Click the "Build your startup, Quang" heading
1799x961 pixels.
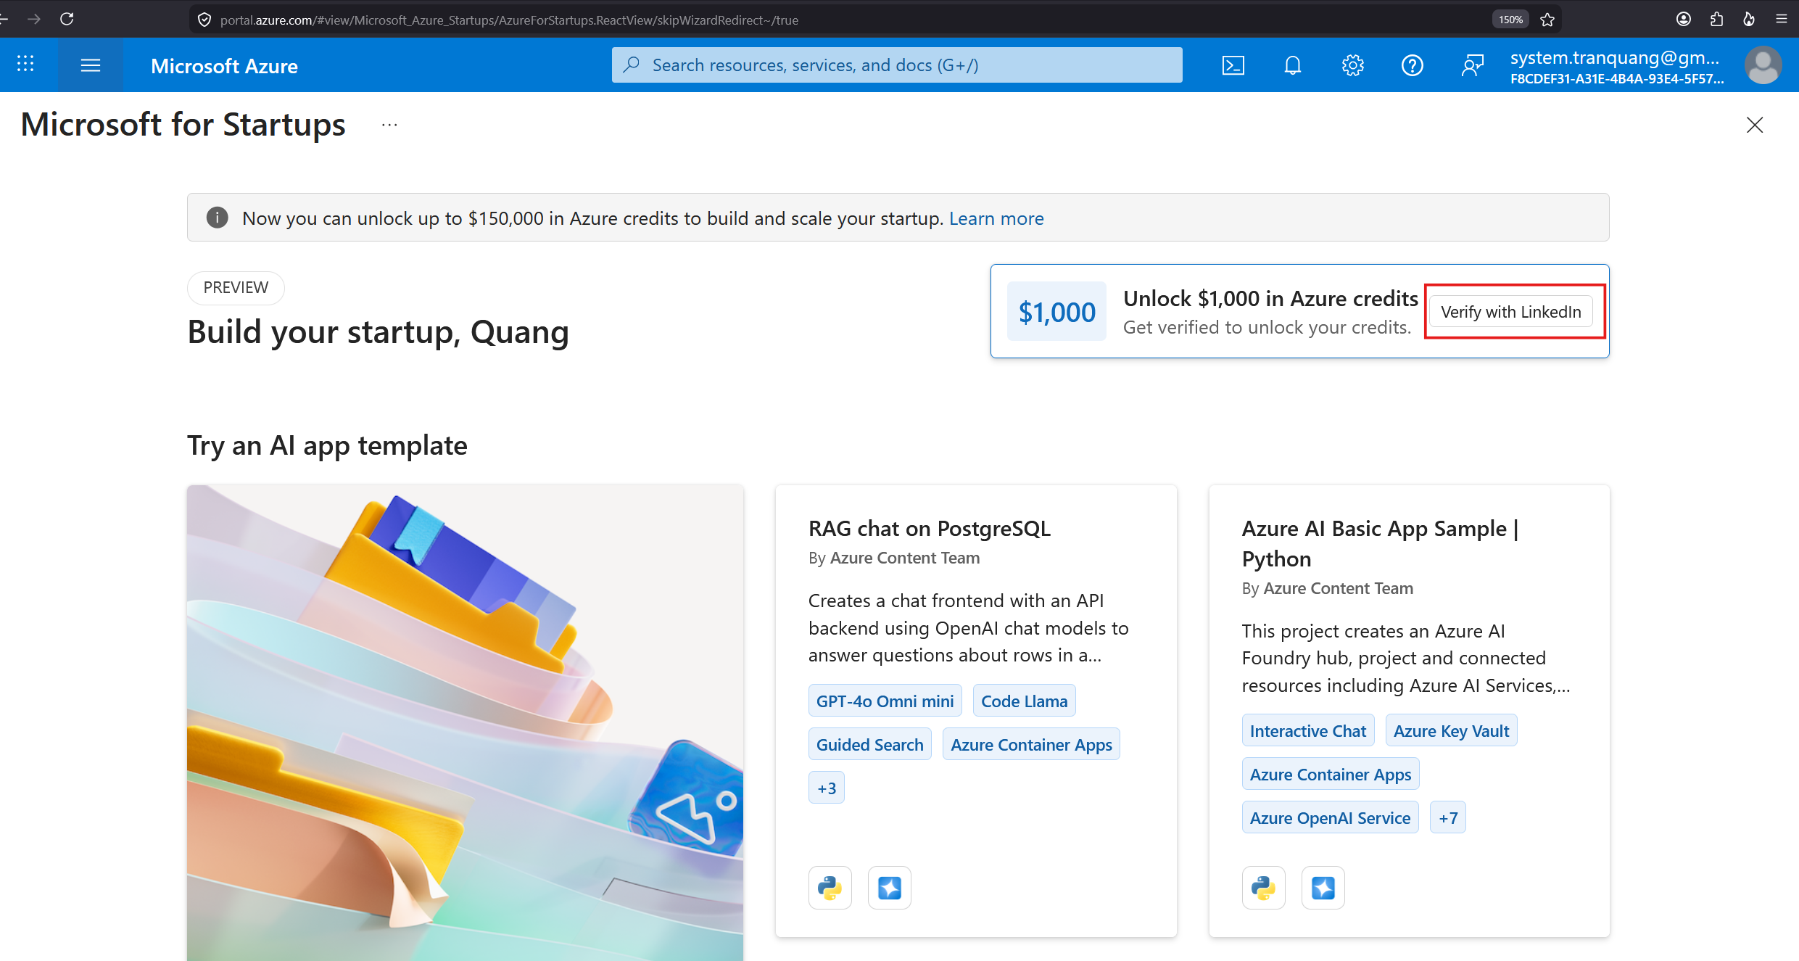(378, 332)
